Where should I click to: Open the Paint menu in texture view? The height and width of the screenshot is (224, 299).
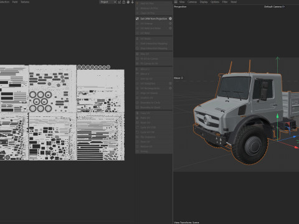click(15, 2)
